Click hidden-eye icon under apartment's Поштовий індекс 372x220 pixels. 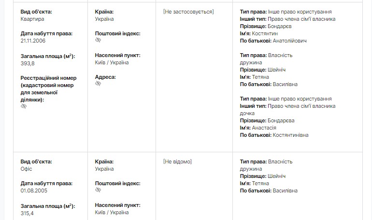pos(98,40)
